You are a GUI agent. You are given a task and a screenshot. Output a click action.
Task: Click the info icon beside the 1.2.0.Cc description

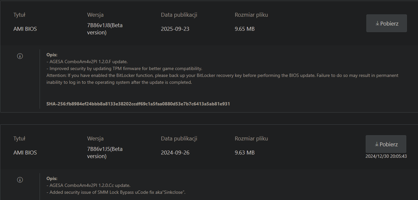coord(20,180)
